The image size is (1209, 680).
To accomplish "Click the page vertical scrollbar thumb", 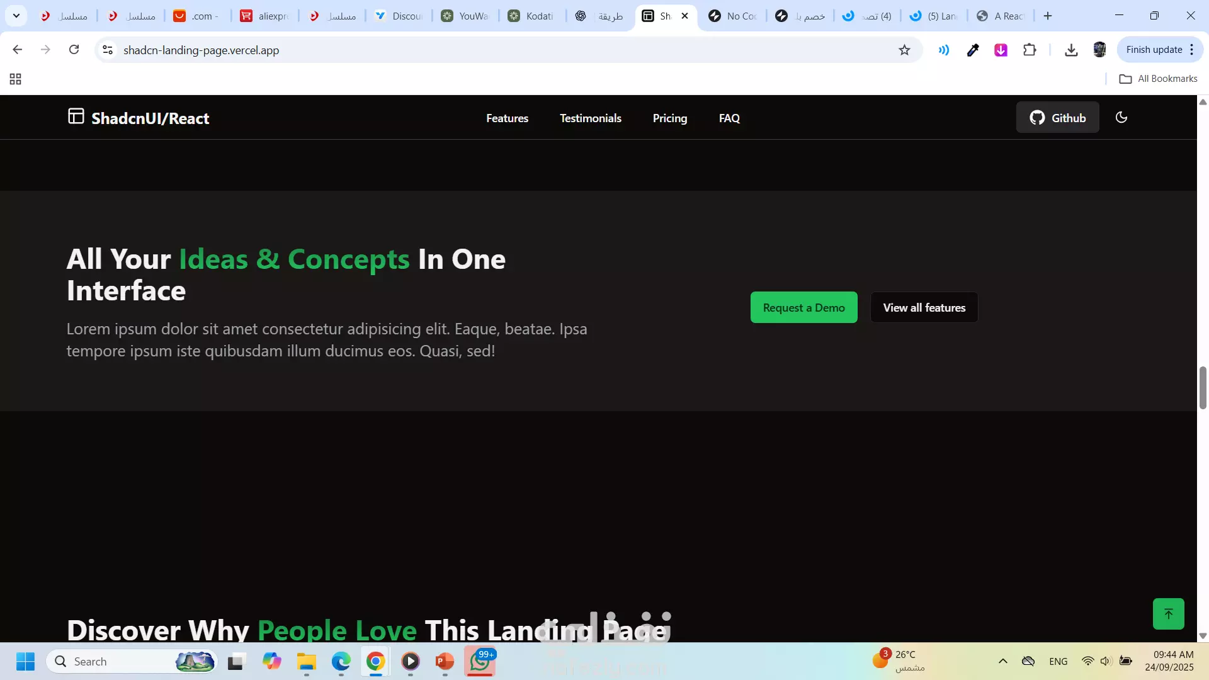I will tap(1203, 387).
